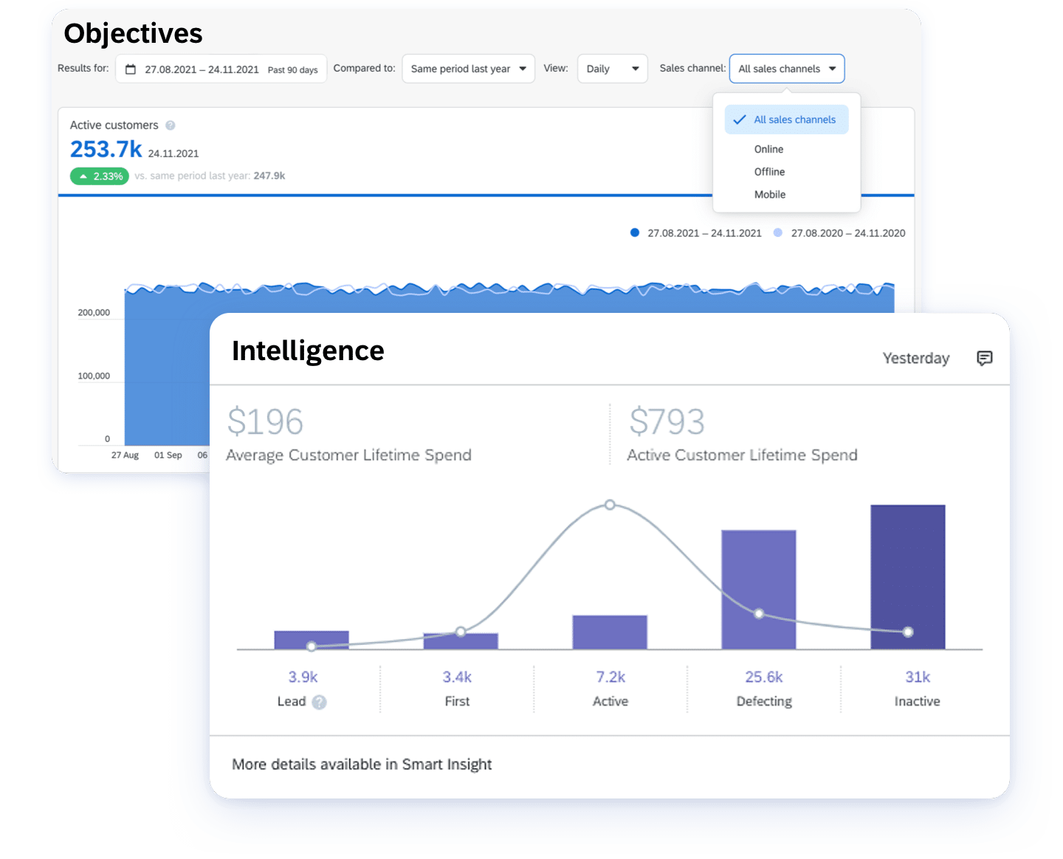Toggle the 27.08.2020 – 24.11.2020 legend series
This screenshot has width=1063, height=859.
pyautogui.click(x=839, y=233)
